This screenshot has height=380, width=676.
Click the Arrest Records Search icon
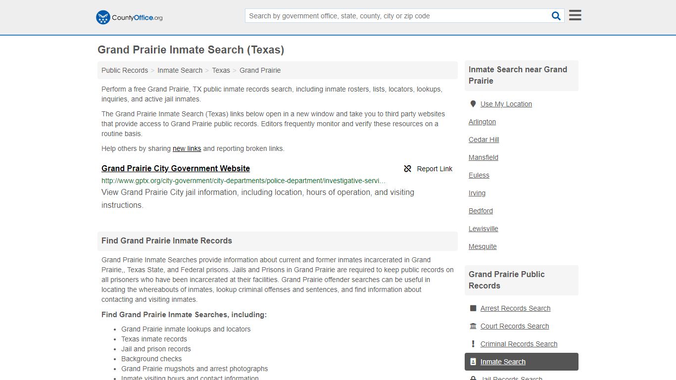pos(473,308)
